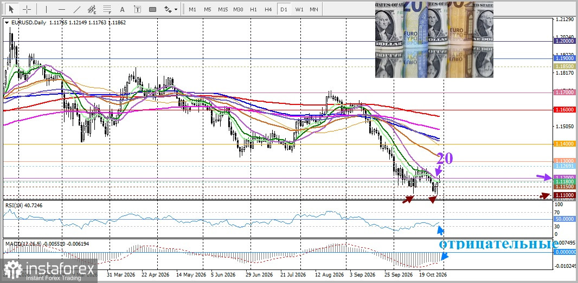Click the 1.20000 price level label
This screenshot has height=283, width=578.
click(x=565, y=42)
